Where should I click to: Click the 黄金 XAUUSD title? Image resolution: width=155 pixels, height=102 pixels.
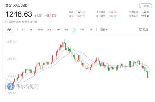16,6
